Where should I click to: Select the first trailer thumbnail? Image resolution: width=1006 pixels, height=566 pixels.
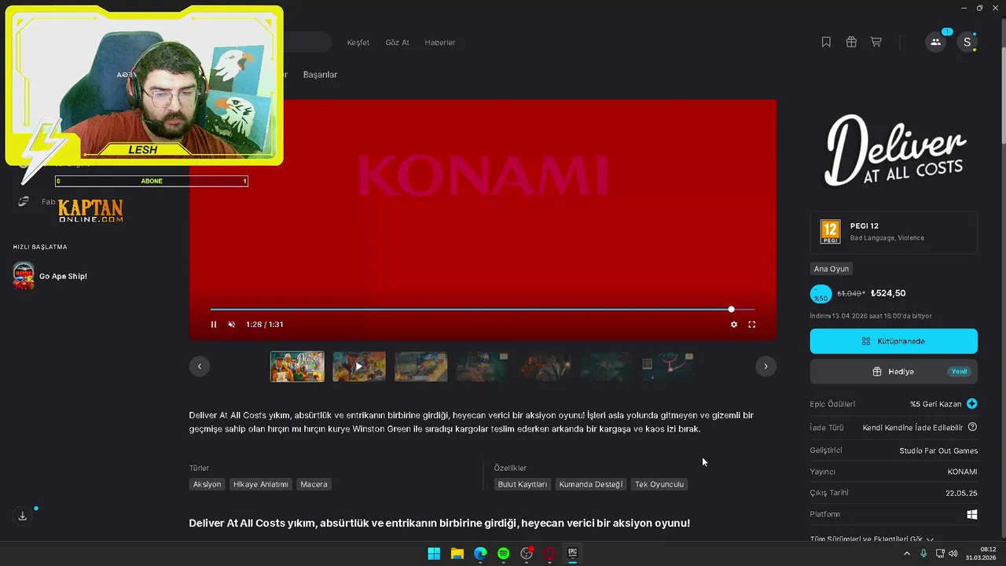coord(297,366)
